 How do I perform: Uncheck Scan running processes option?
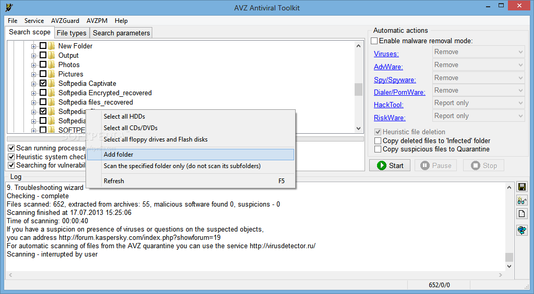pyautogui.click(x=11, y=148)
